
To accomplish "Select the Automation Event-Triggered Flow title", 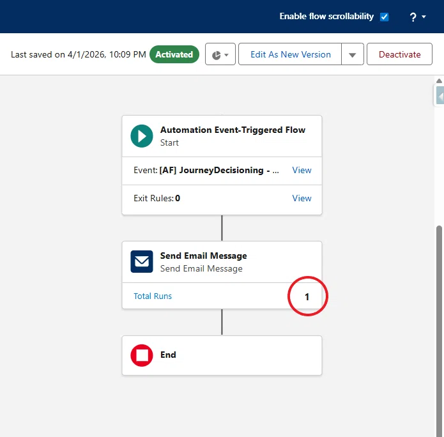I will click(x=233, y=130).
